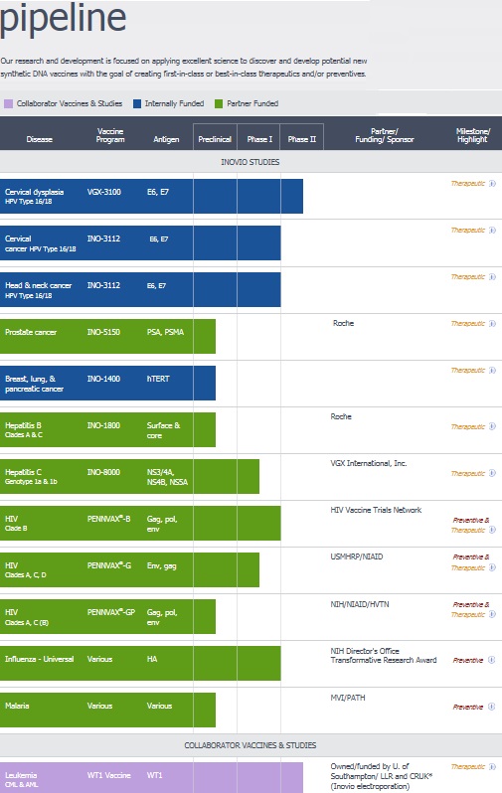Click Therapeutic label for INO-1400 row

coord(467,371)
